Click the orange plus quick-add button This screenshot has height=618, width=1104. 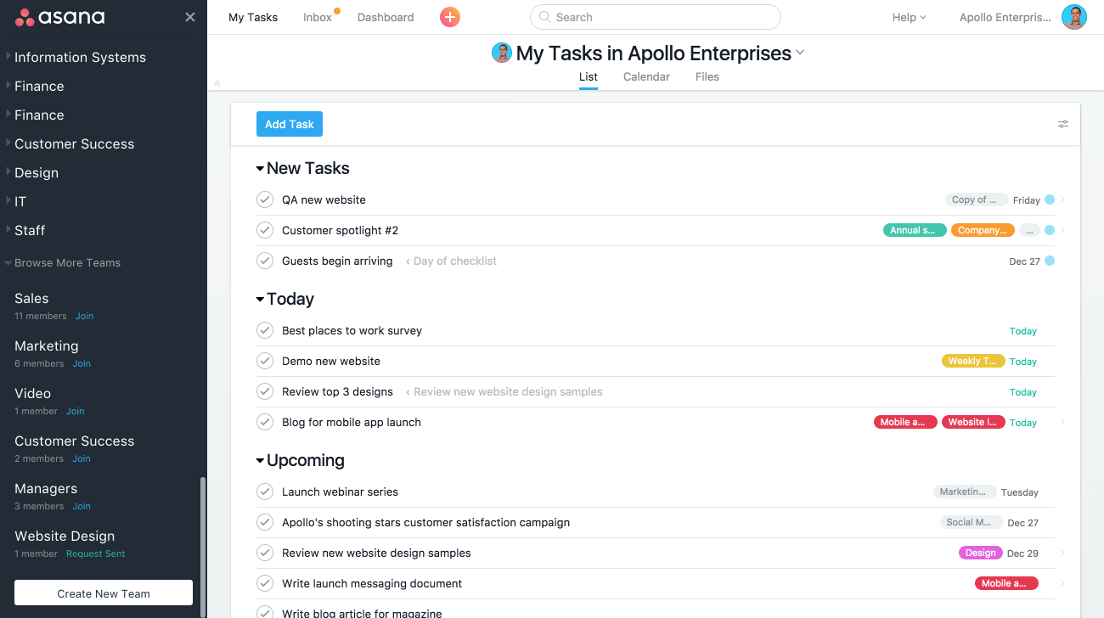450,17
